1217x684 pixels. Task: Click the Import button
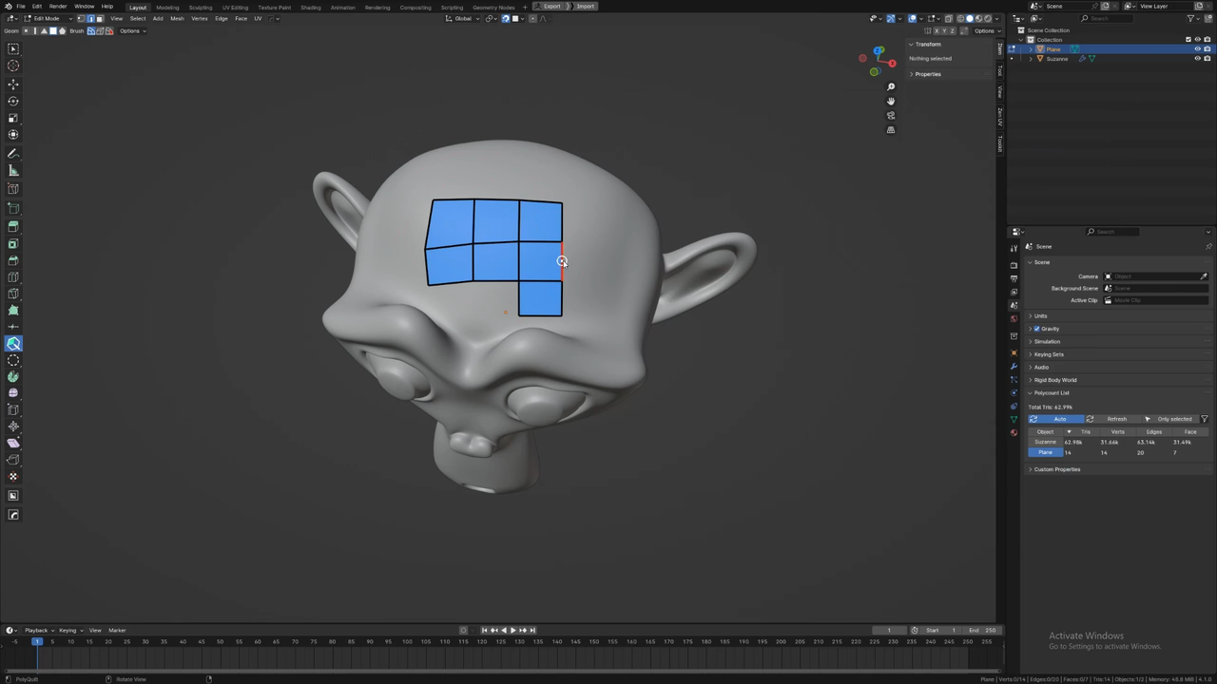coord(585,7)
